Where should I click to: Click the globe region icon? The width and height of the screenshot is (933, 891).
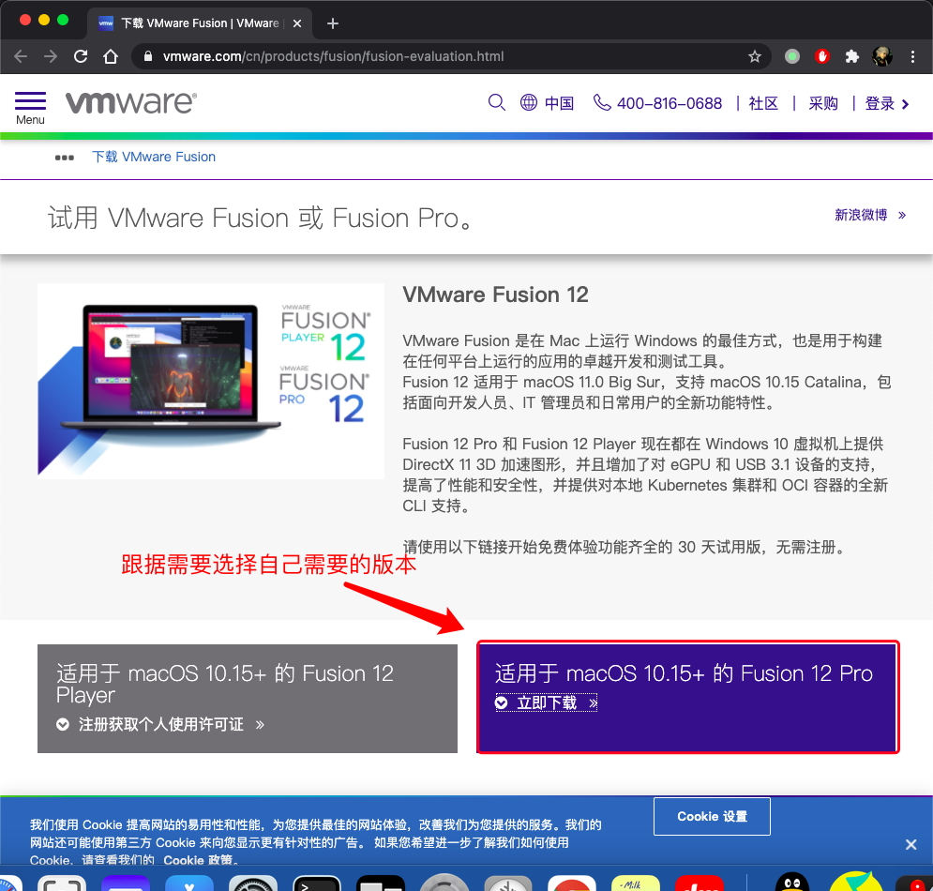pyautogui.click(x=528, y=102)
